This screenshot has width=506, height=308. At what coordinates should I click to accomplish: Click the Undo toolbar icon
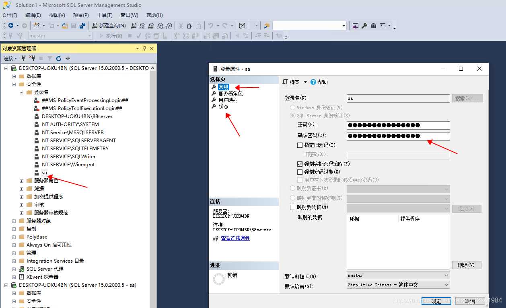211,25
